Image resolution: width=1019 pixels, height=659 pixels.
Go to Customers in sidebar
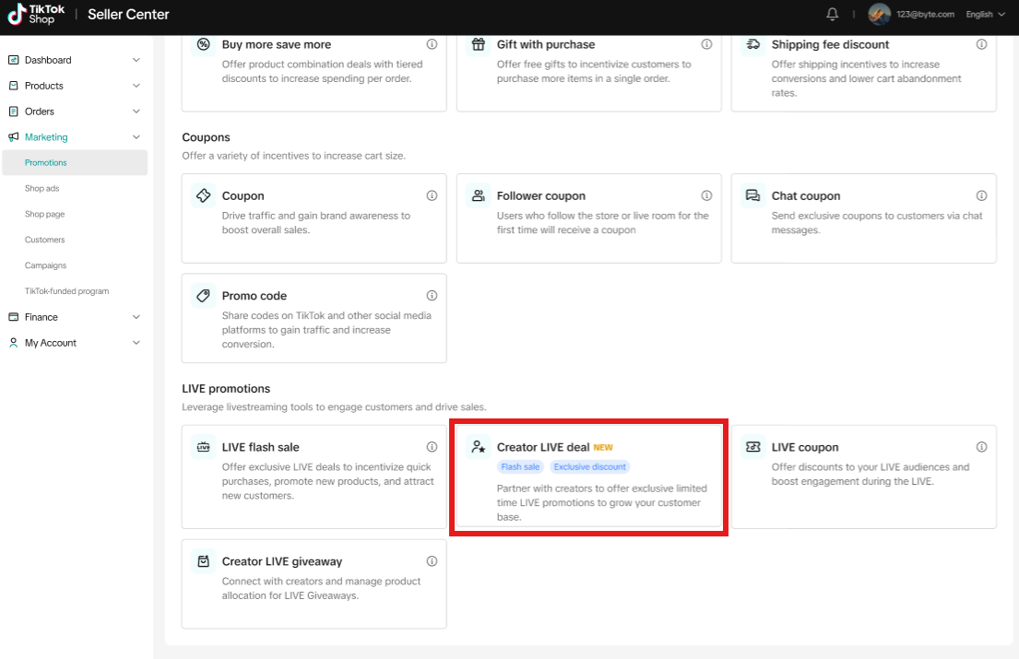coord(44,240)
